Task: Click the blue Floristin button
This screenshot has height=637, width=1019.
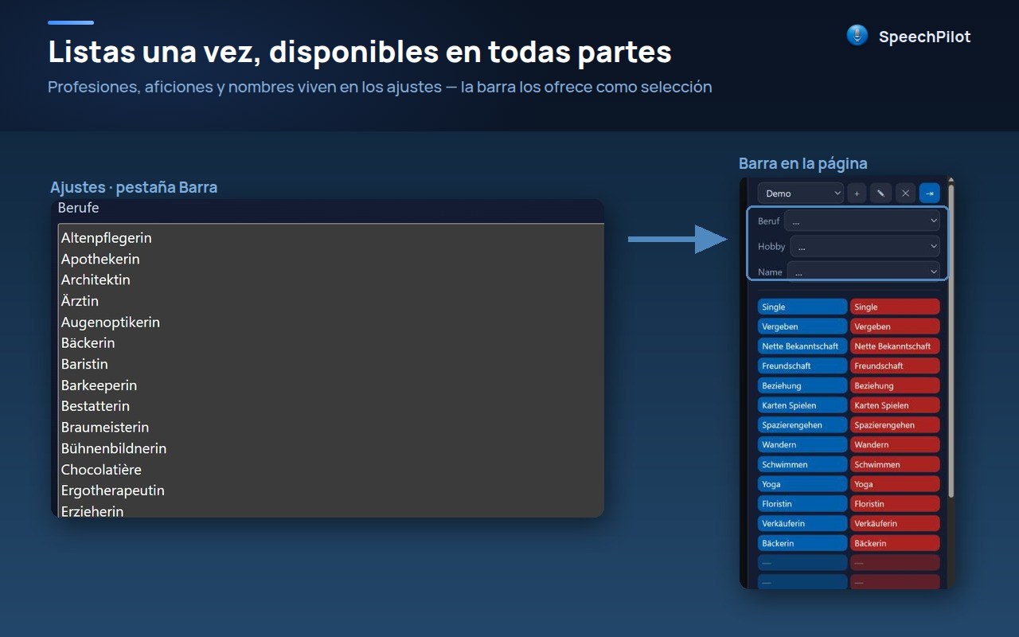Action: (802, 504)
